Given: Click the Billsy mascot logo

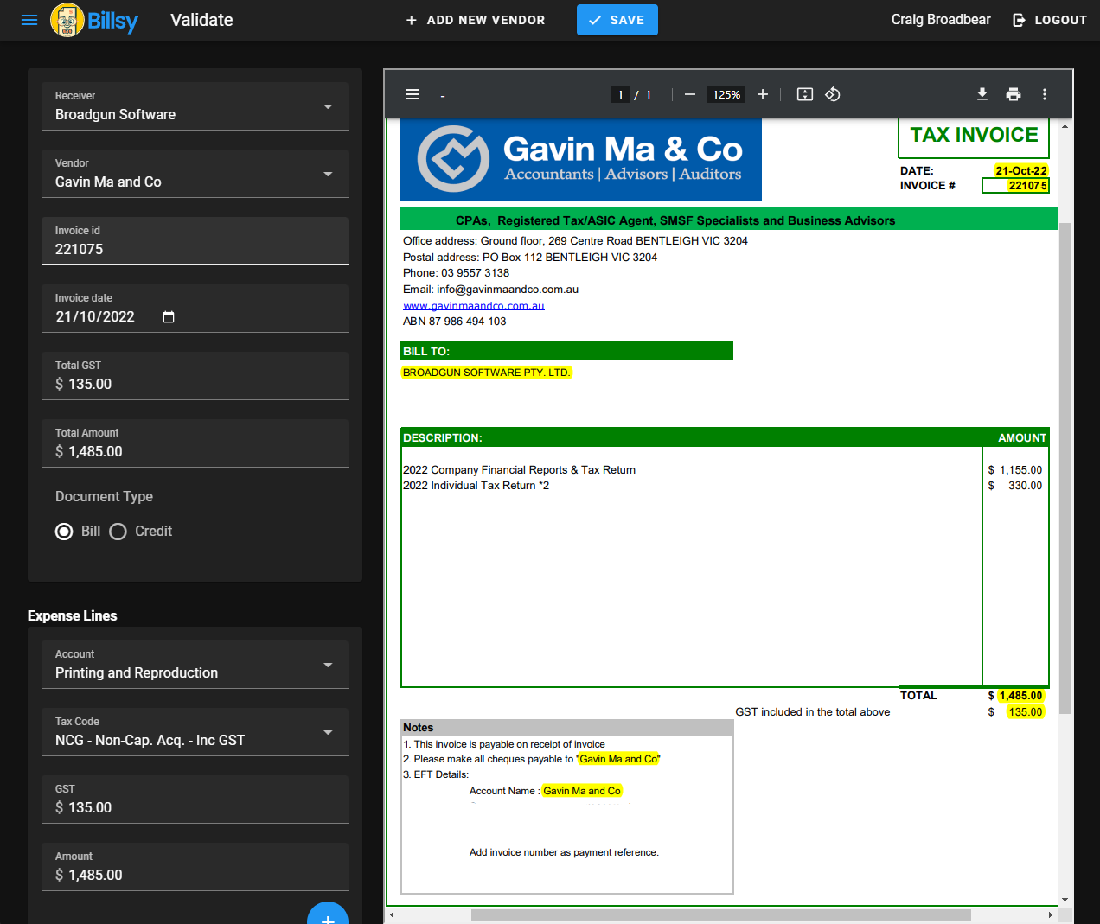Looking at the screenshot, I should click(x=67, y=20).
